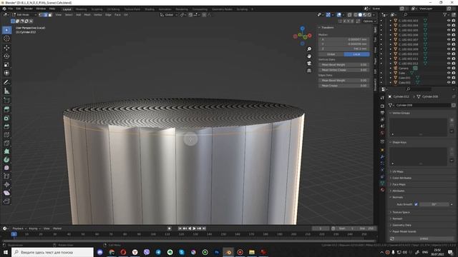This screenshot has width=458, height=257.
Task: Activate the Measure tool
Action: point(6,91)
